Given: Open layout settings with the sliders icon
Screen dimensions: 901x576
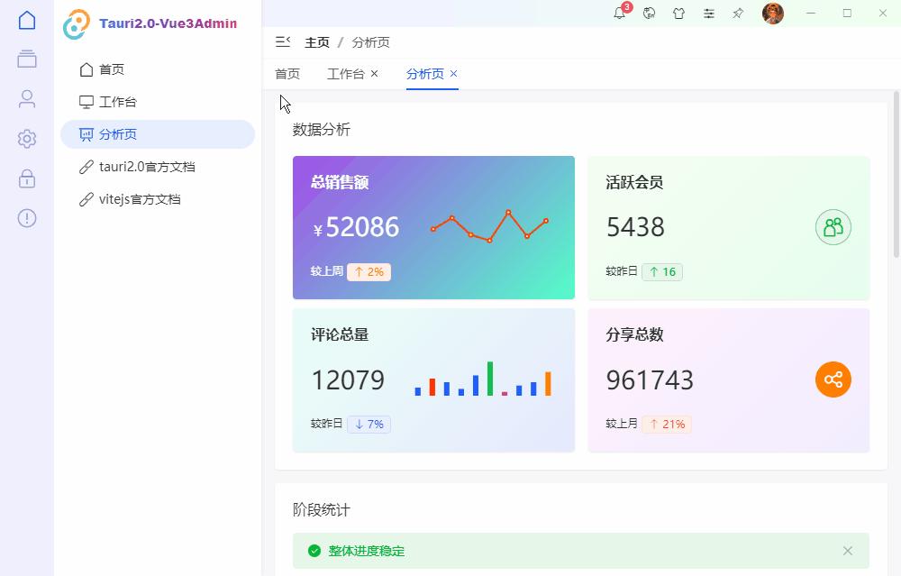Looking at the screenshot, I should [x=708, y=14].
